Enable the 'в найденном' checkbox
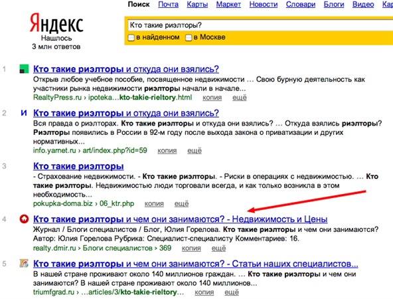Image resolution: width=393 pixels, height=299 pixels. [x=131, y=38]
